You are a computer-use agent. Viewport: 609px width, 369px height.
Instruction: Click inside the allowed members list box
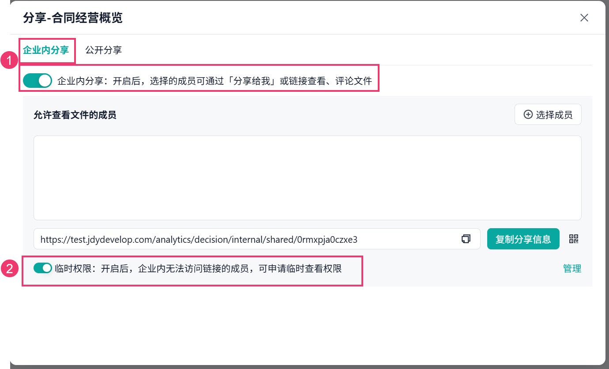coord(308,178)
